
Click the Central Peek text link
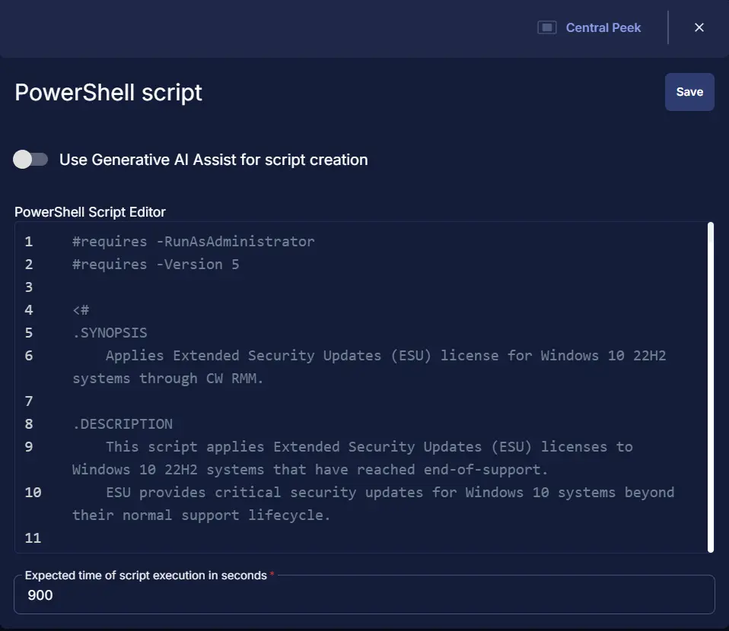[x=602, y=27]
